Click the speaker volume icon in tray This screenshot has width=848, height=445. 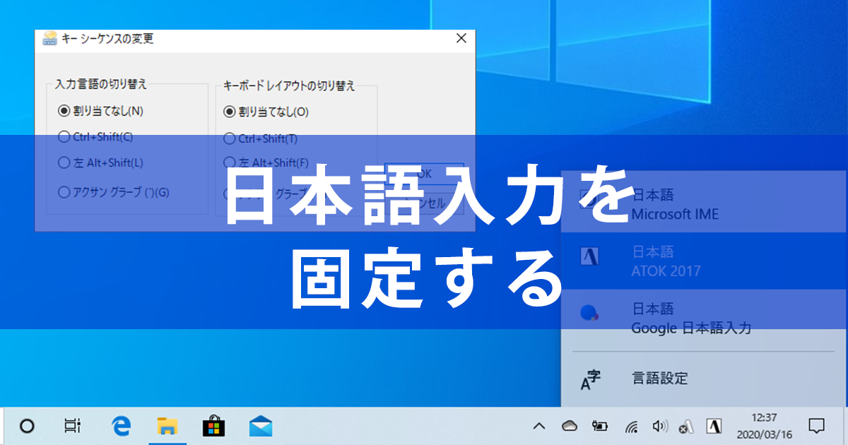[x=659, y=427]
